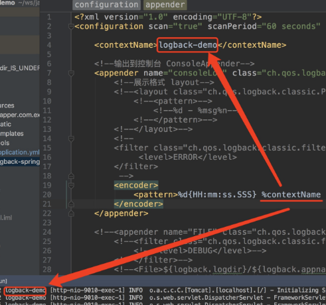Image resolution: width=326 pixels, height=305 pixels.
Task: Collapse the appender fold on line 7
Action: 71,74
